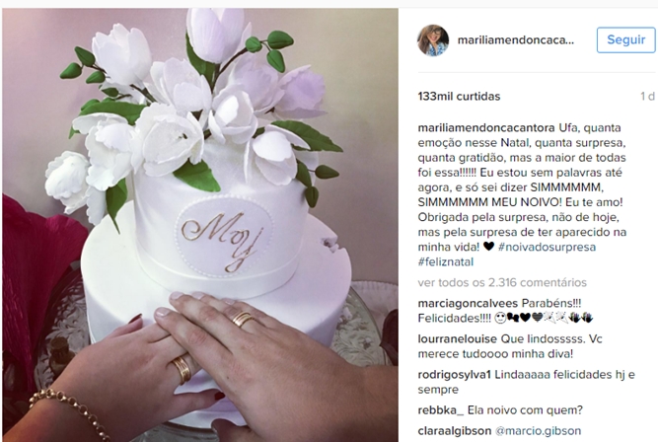The width and height of the screenshot is (658, 442).
Task: Click the Seguir button
Action: coord(625,39)
